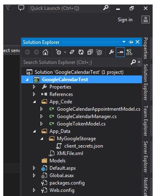
Task: Select client_secrets.json file
Action: 83,146
